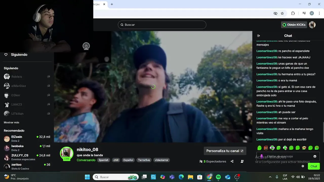Image resolution: width=324 pixels, height=182 pixels.
Task: Toggle notifications for elMarDiaz channel
Action: pyautogui.click(x=49, y=86)
